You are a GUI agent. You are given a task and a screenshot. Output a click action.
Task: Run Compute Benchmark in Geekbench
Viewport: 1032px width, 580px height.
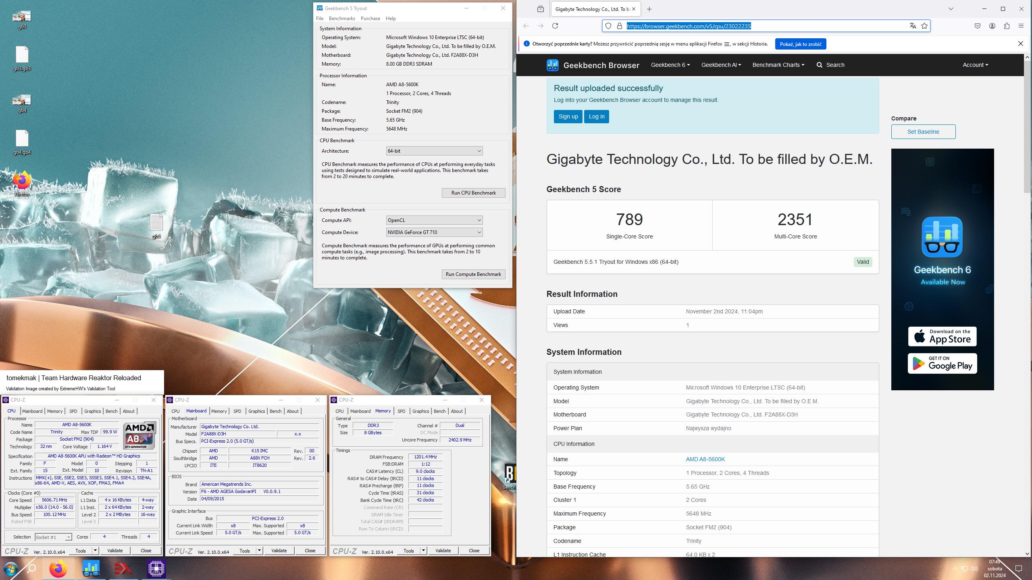pos(473,274)
